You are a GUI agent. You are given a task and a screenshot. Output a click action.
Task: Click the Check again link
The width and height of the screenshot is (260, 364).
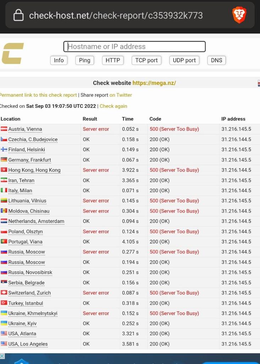[113, 106]
